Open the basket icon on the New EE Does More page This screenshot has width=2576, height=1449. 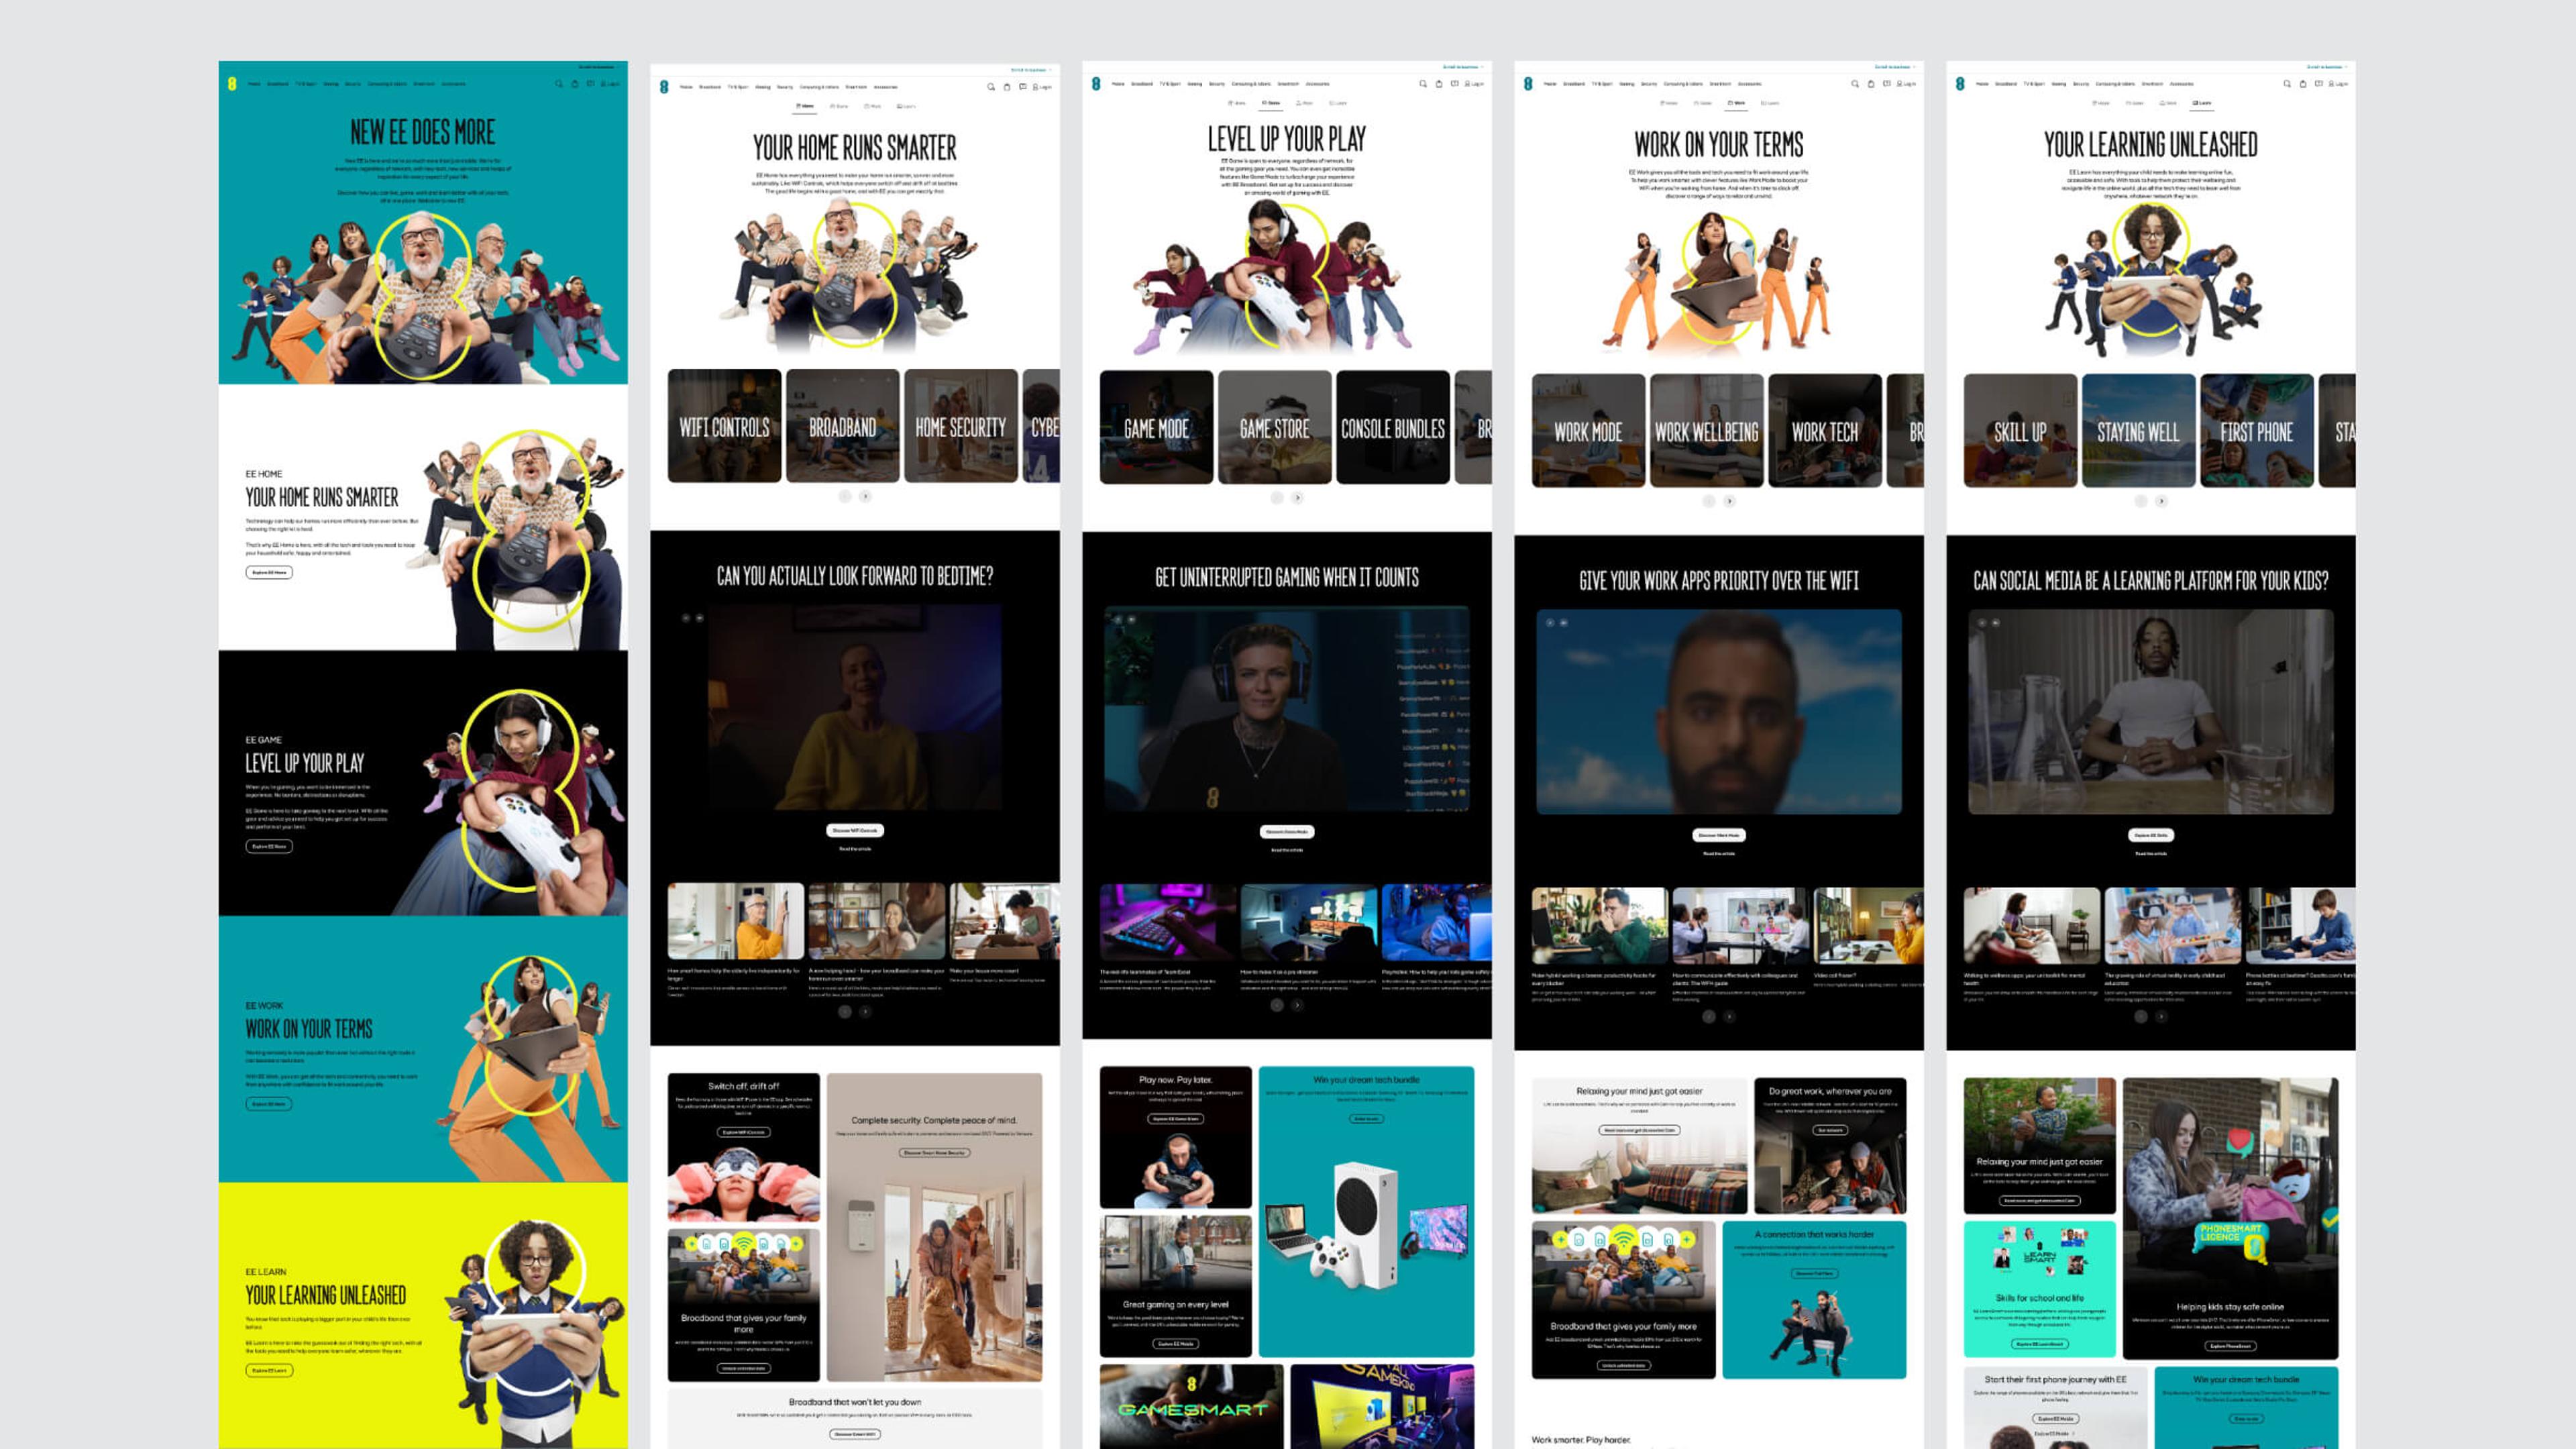tap(575, 84)
